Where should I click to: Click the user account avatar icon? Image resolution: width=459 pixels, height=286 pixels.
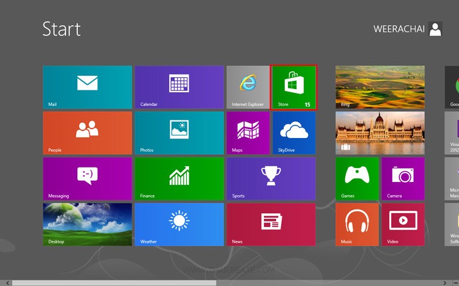point(435,29)
